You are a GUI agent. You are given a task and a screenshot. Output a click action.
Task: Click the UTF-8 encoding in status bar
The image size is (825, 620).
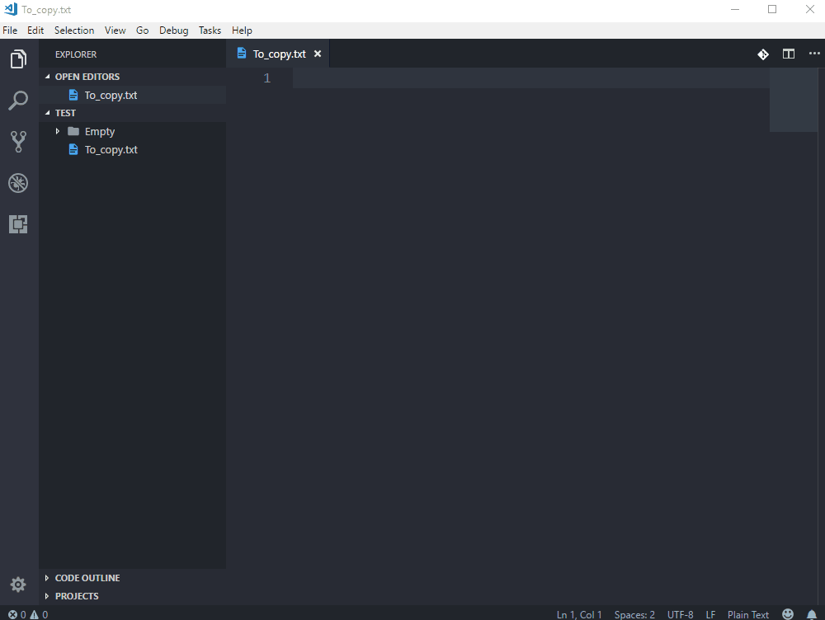680,614
